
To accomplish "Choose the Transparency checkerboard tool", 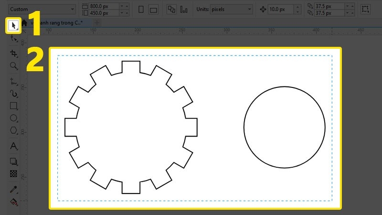I will 14,174.
